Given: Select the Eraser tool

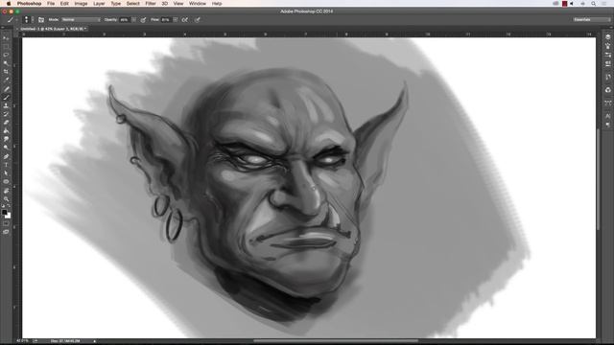Looking at the screenshot, I should tap(6, 123).
